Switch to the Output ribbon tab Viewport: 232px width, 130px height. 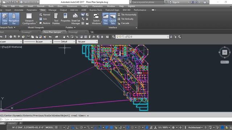63,10
